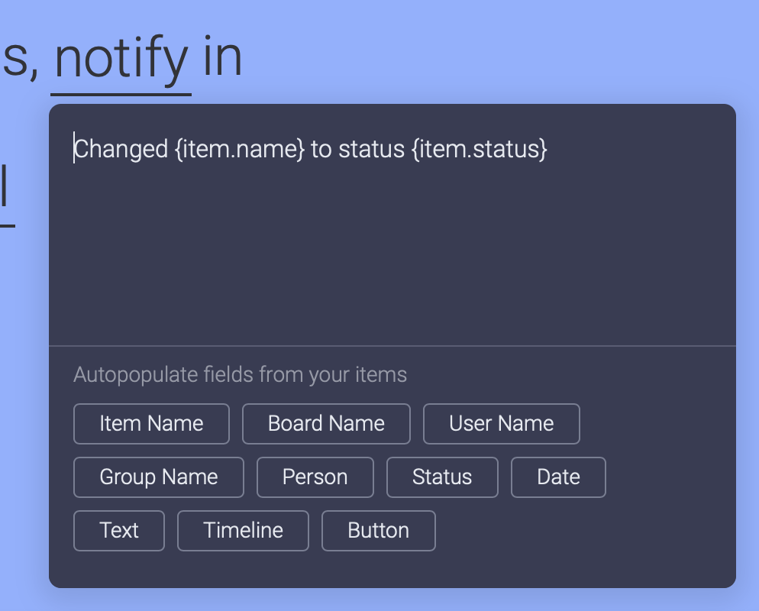Click the word Changed in message
Viewport: 759px width, 611px height.
point(121,149)
